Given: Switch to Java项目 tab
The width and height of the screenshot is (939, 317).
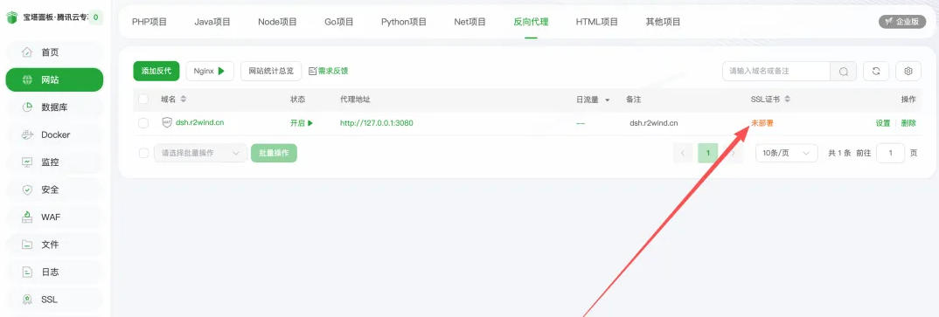Looking at the screenshot, I should point(212,22).
